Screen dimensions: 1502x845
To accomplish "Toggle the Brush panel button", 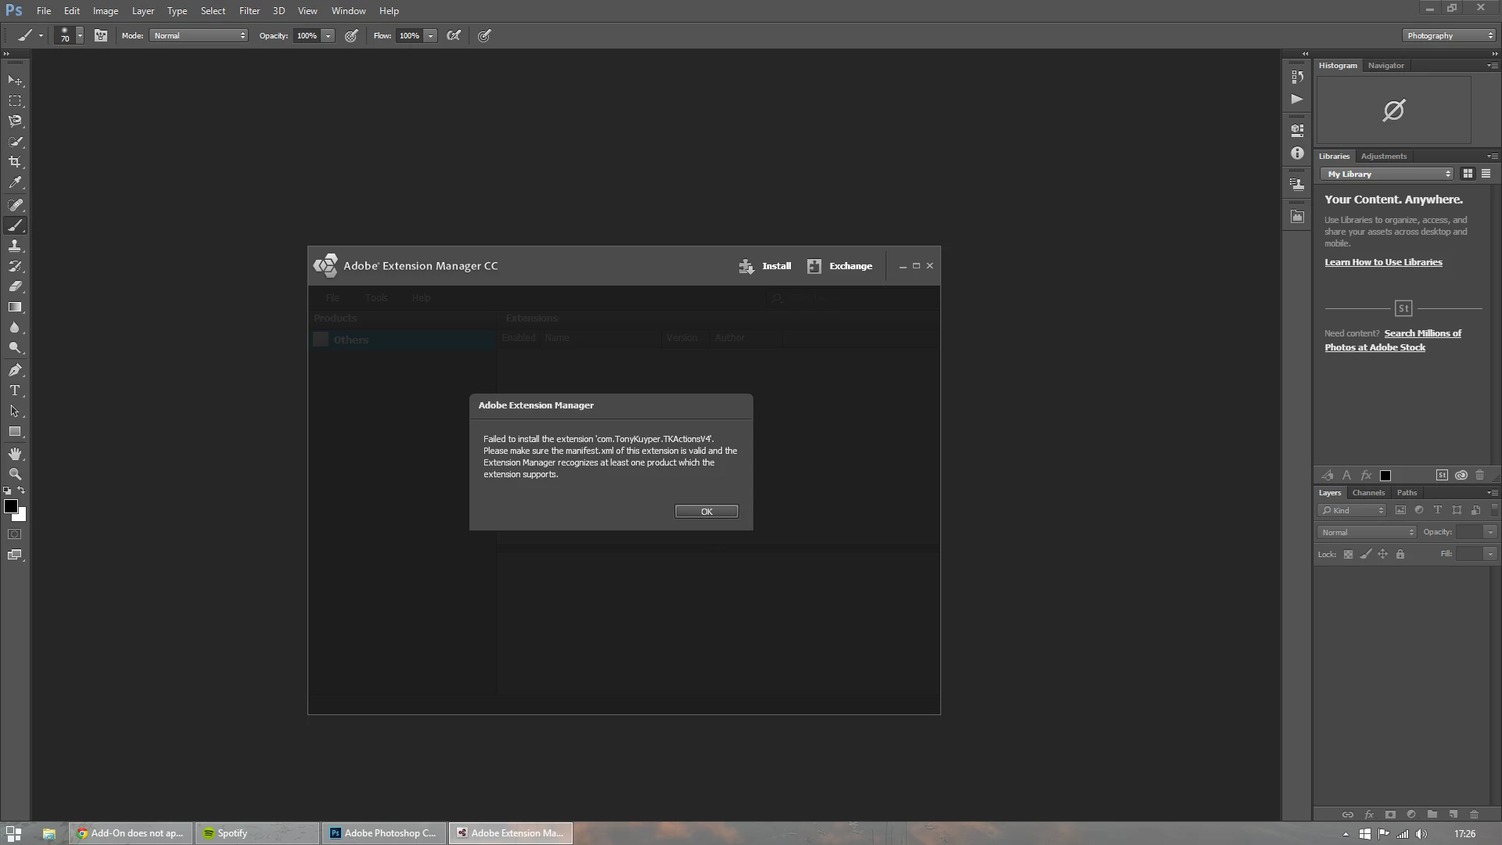I will pyautogui.click(x=101, y=35).
